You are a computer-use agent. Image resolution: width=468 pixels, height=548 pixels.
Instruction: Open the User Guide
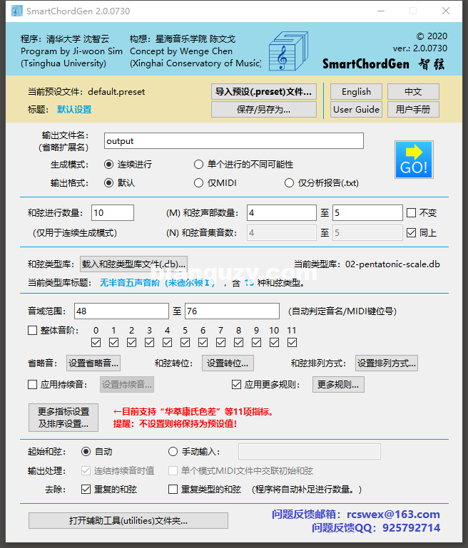pos(356,110)
